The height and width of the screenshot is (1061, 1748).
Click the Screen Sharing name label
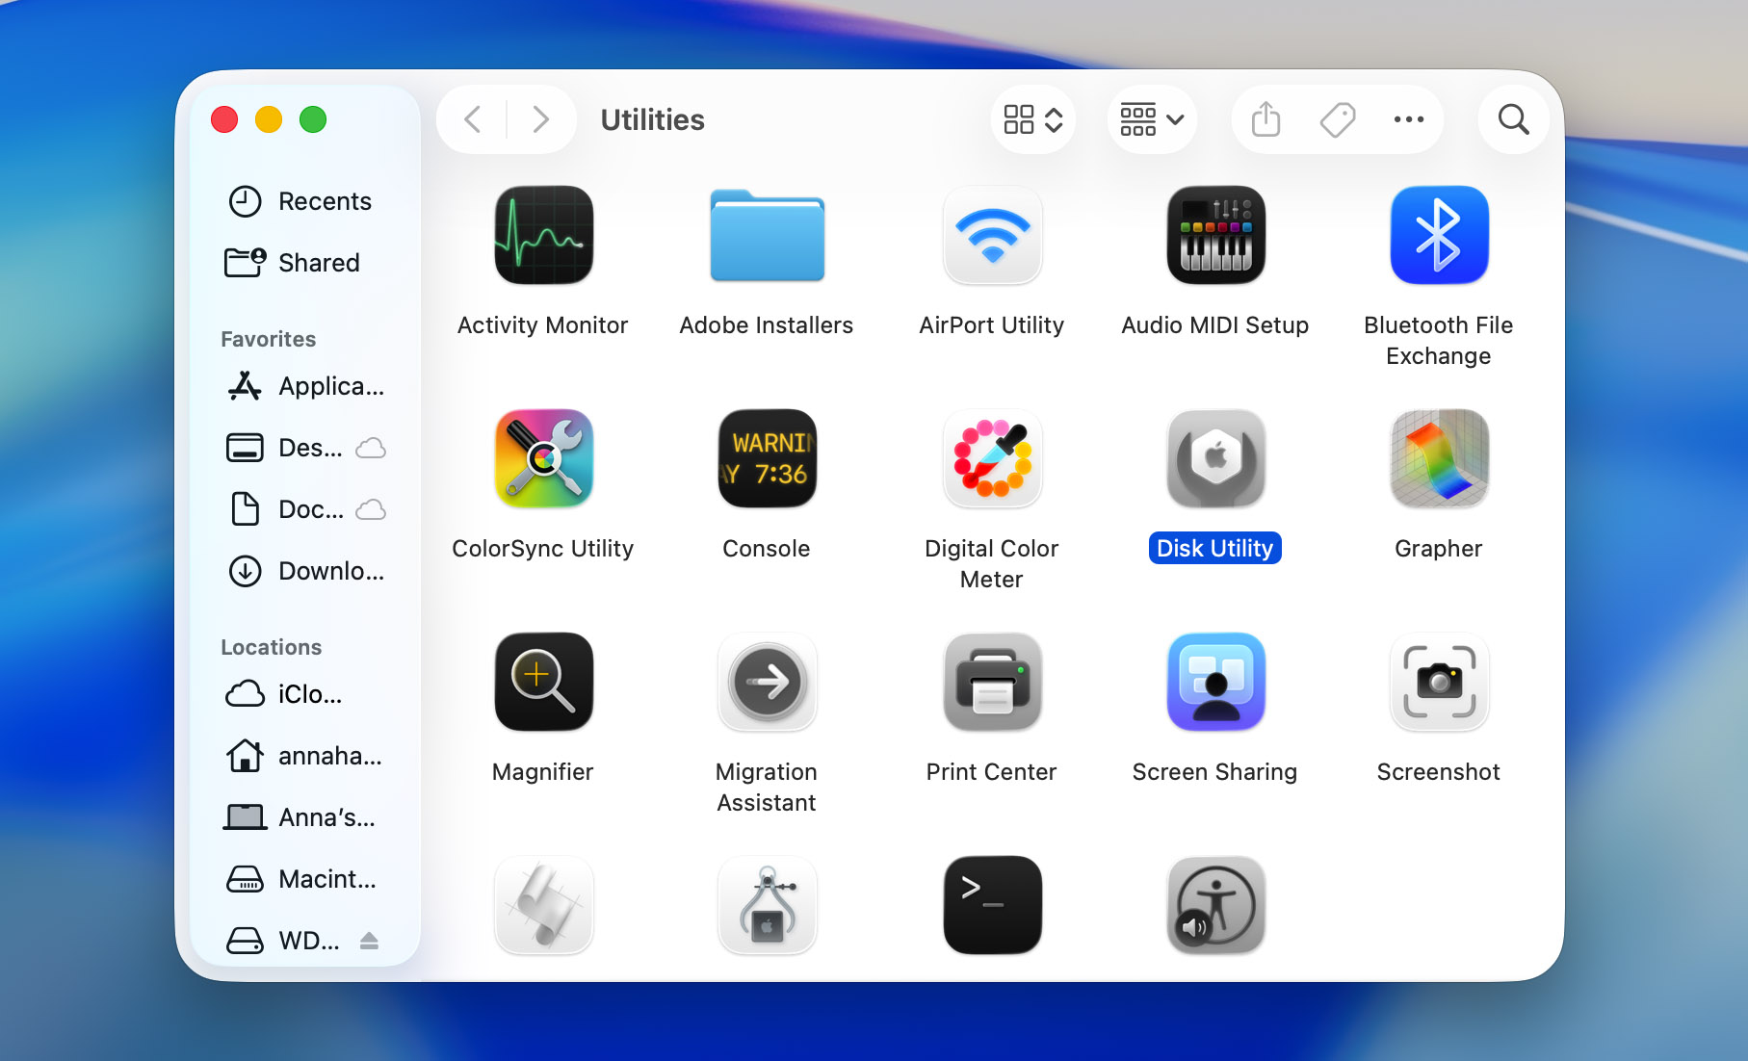coord(1214,772)
